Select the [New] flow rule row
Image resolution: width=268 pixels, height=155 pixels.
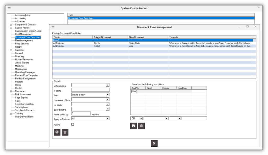tap(153, 40)
